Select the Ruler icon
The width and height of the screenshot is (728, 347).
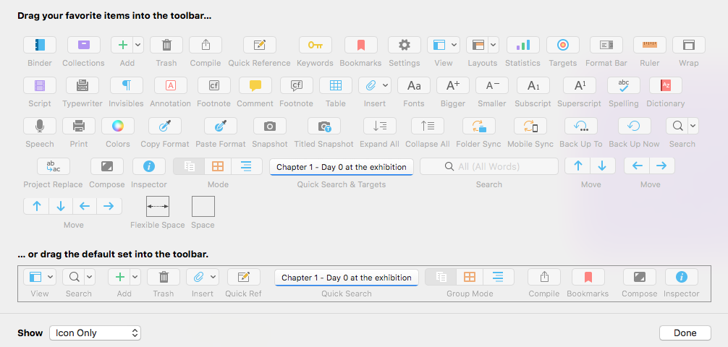(x=650, y=45)
